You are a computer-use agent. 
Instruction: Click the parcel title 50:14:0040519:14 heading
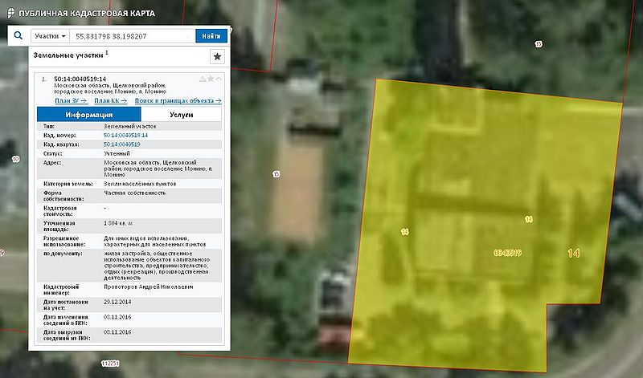click(80, 79)
